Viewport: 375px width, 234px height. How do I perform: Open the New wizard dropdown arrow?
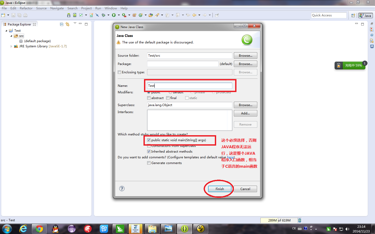pyautogui.click(x=8, y=15)
